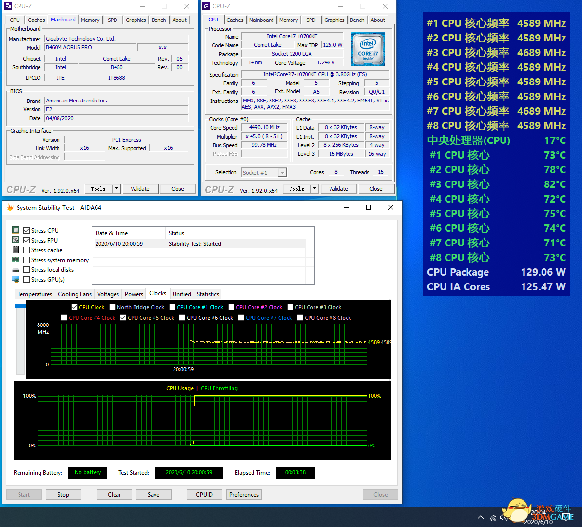Open the network icon in the taskbar tray

(x=493, y=517)
